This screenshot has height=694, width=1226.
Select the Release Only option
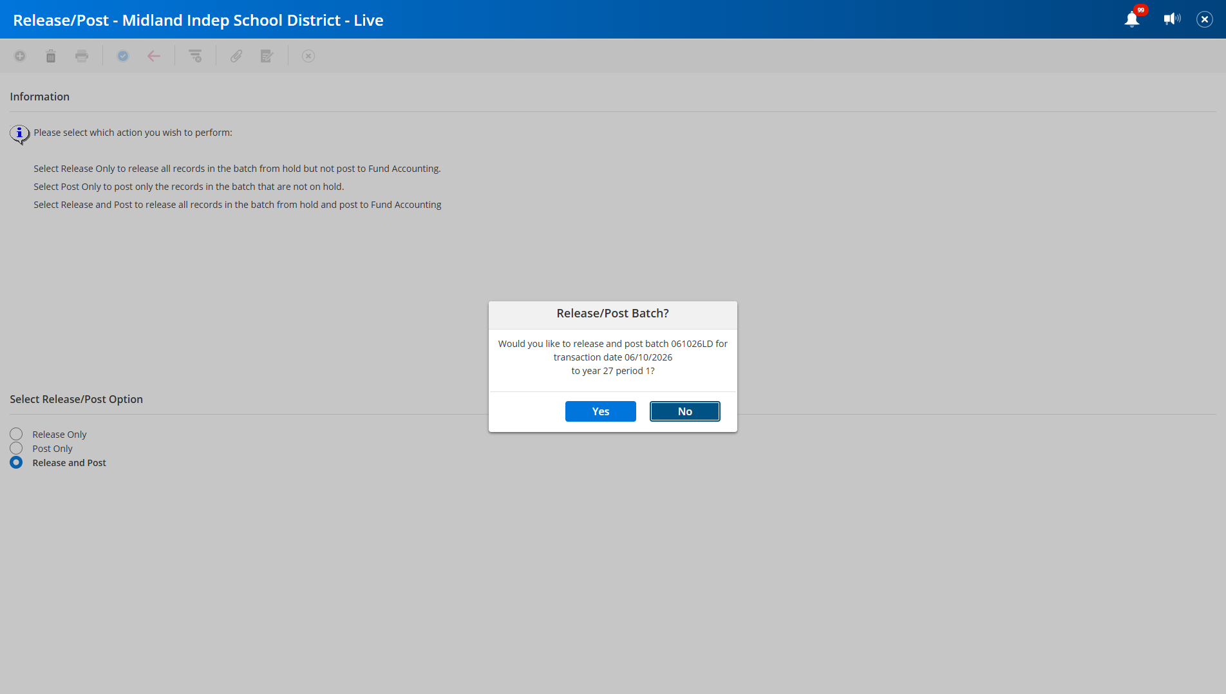[16, 434]
